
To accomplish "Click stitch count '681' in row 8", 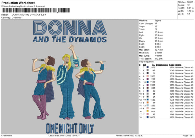I will click(x=153, y=88).
